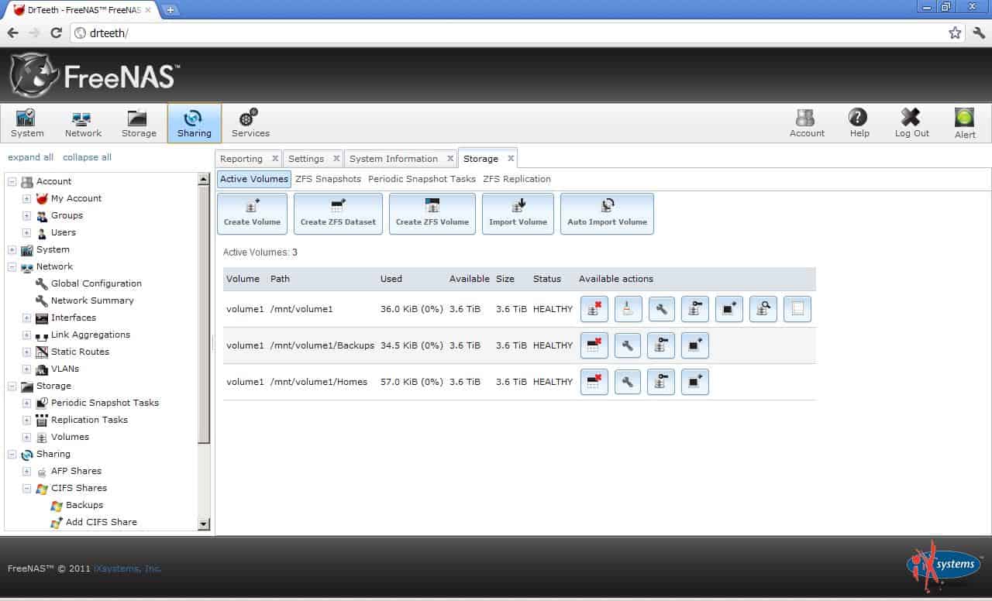The height and width of the screenshot is (601, 992).
Task: Select the Active Volumes sub-tab
Action: (254, 179)
